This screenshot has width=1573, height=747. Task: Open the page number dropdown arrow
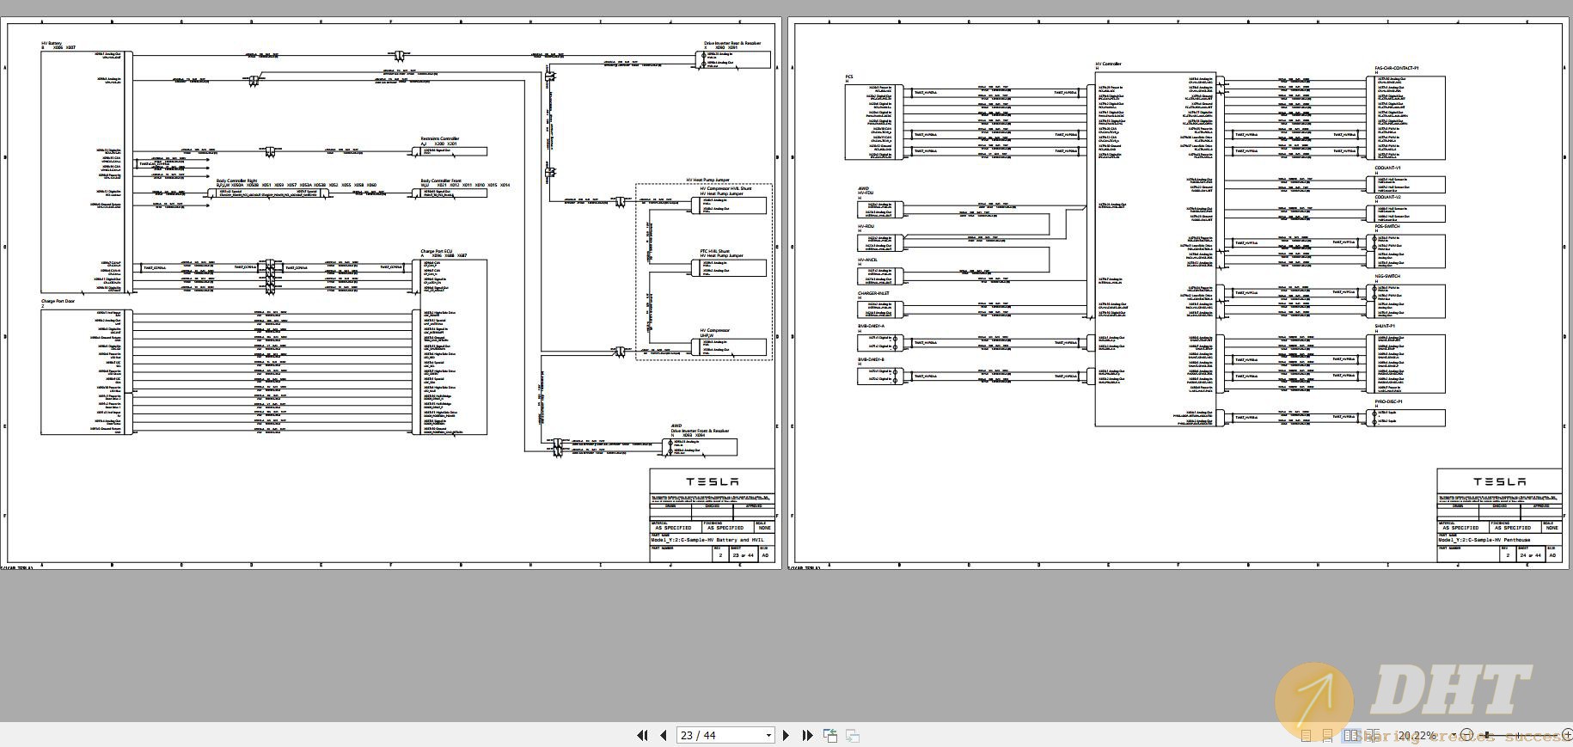point(768,735)
